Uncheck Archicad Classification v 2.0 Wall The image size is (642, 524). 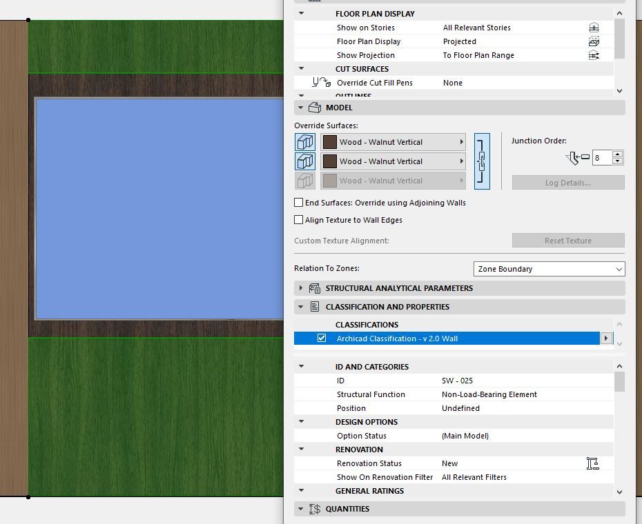(x=322, y=339)
